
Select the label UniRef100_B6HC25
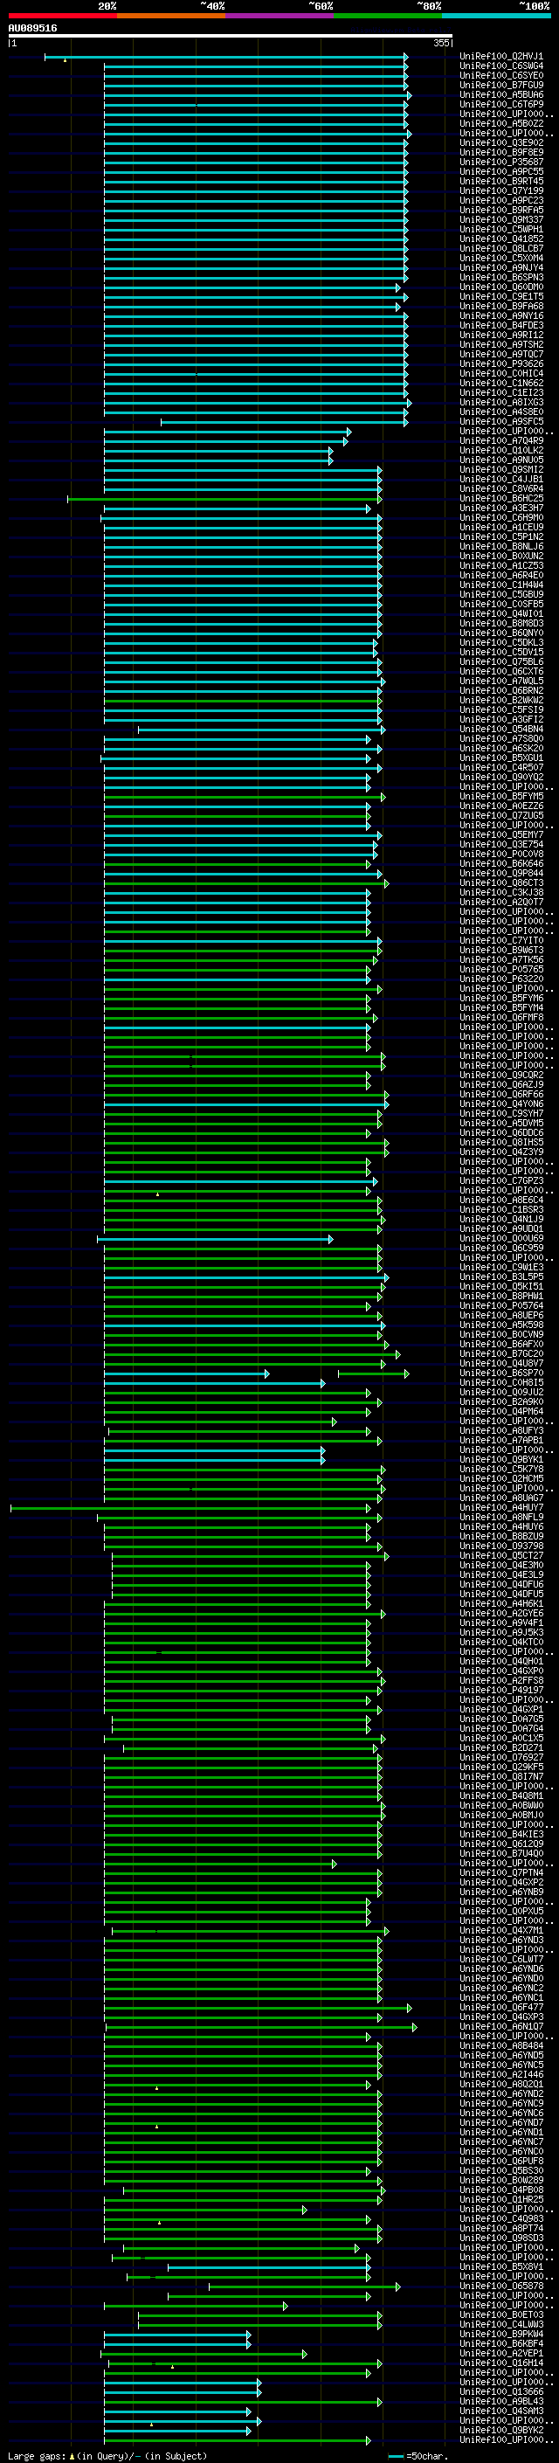[x=501, y=498]
